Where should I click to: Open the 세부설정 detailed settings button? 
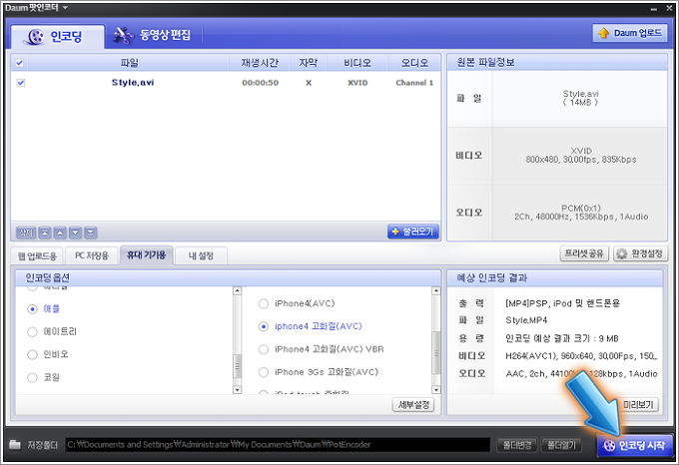pos(413,405)
